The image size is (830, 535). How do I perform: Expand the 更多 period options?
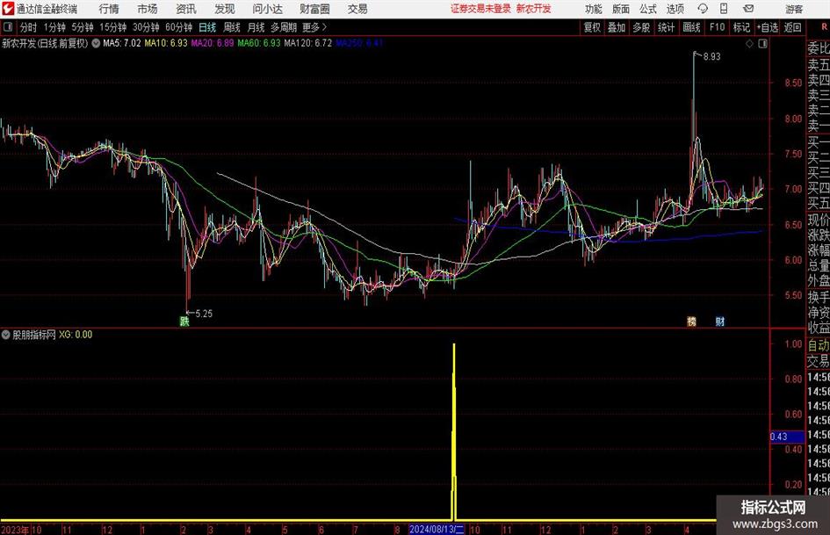point(314,27)
